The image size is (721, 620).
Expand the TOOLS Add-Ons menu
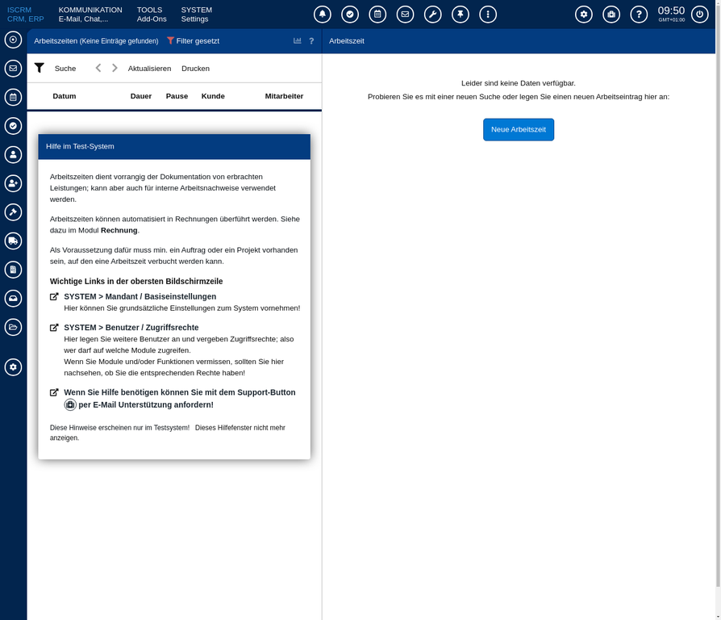(150, 15)
